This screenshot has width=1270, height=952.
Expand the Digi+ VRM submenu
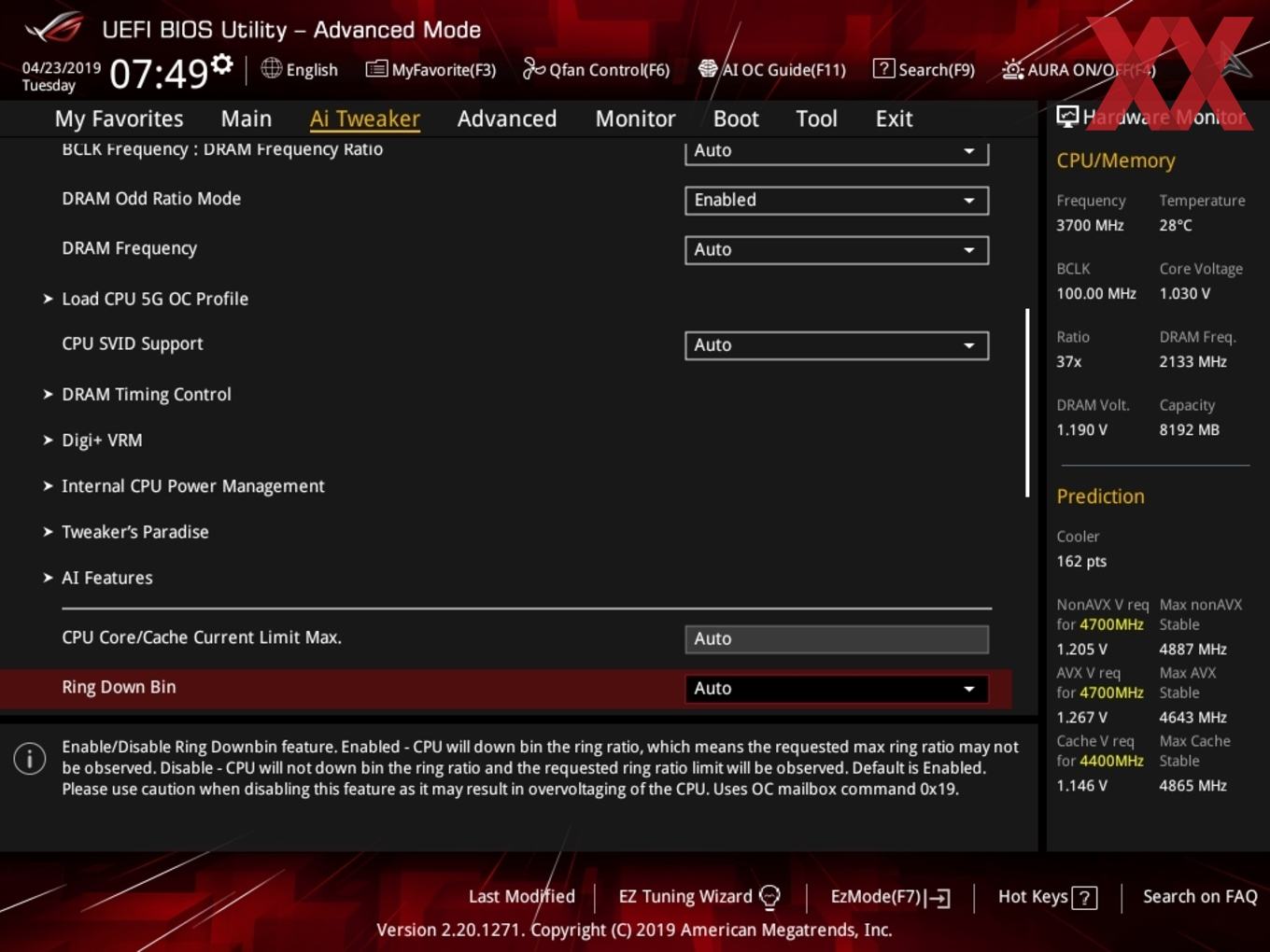click(x=102, y=440)
